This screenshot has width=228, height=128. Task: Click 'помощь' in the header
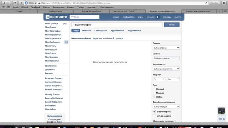[x=167, y=17]
